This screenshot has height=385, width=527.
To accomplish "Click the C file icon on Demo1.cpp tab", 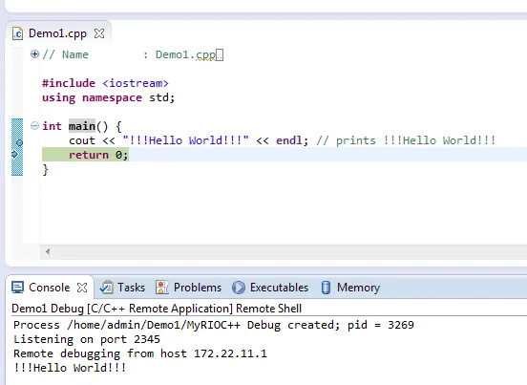I will click(17, 33).
